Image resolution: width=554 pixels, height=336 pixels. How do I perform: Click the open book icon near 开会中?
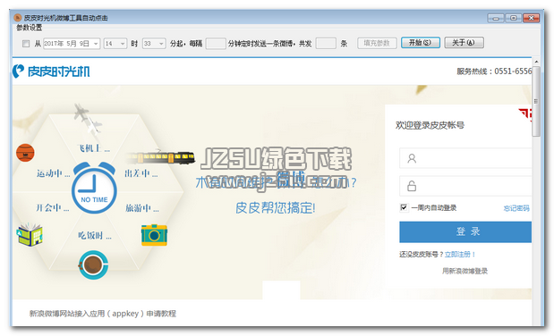click(x=30, y=234)
